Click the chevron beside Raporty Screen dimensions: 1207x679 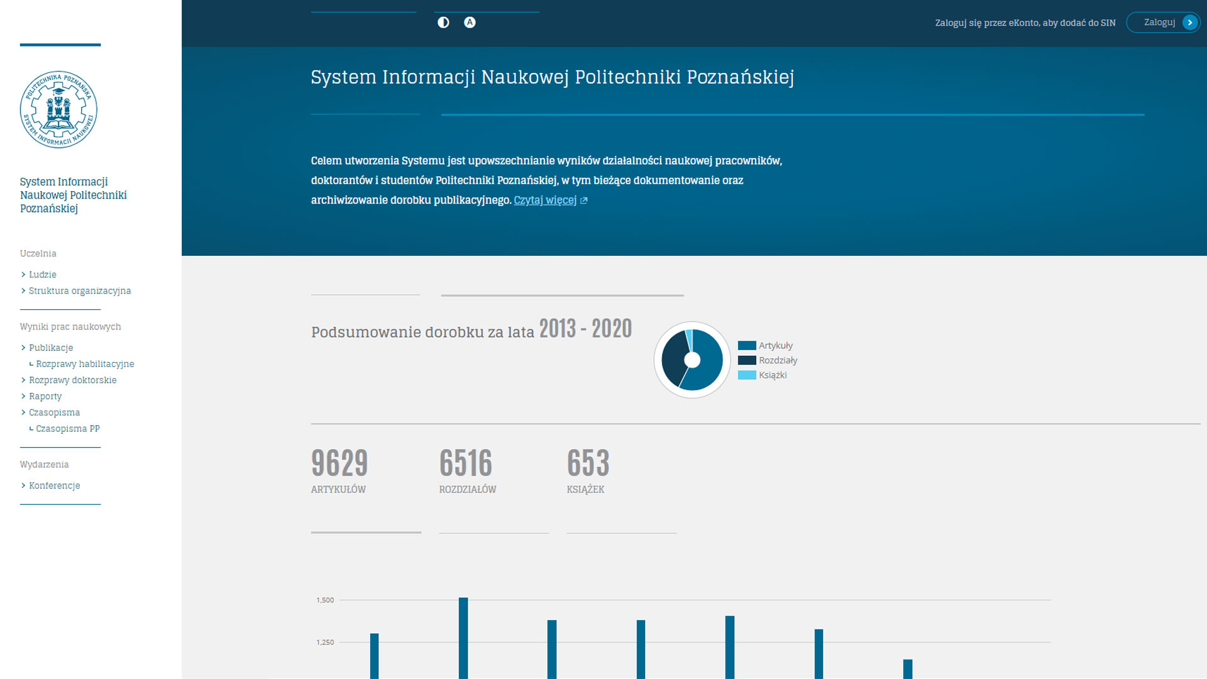pos(23,397)
